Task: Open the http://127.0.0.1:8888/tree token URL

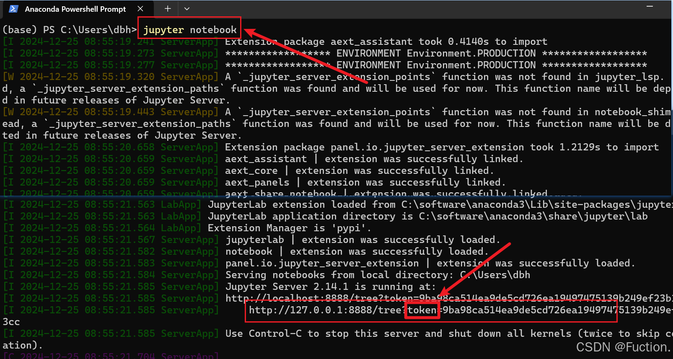Action: (x=461, y=310)
